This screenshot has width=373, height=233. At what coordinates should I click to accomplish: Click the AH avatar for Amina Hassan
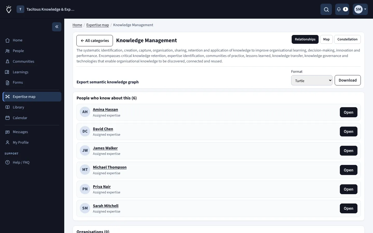click(x=85, y=112)
